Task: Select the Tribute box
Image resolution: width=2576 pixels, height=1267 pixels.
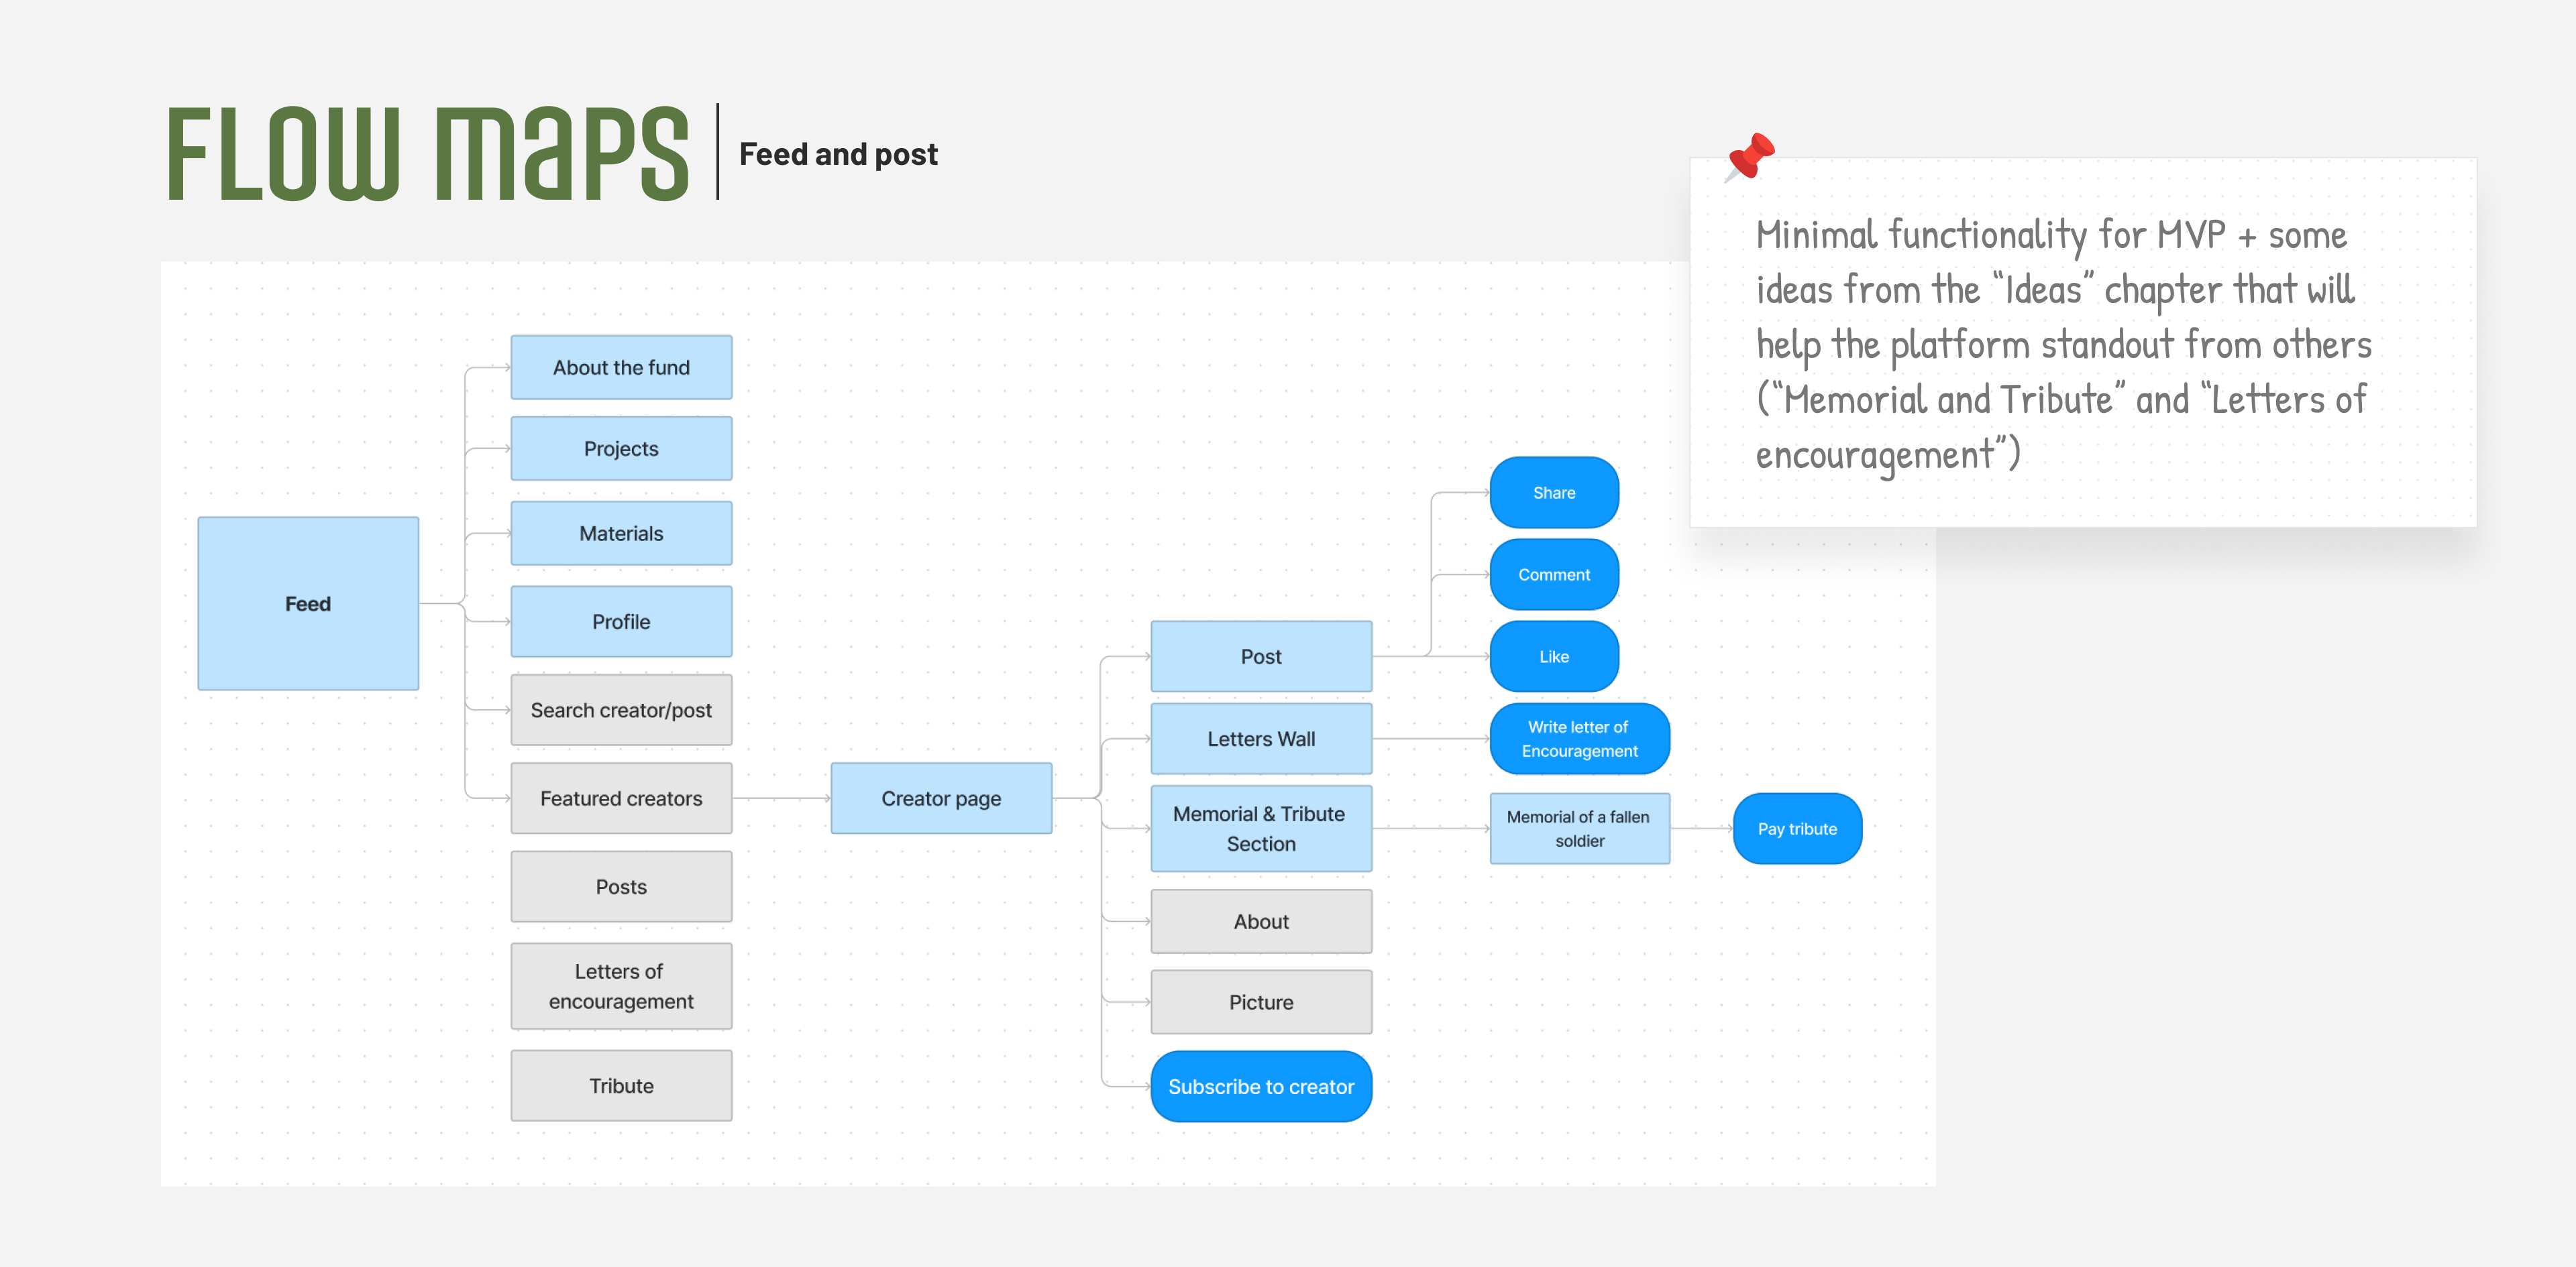Action: (621, 1085)
